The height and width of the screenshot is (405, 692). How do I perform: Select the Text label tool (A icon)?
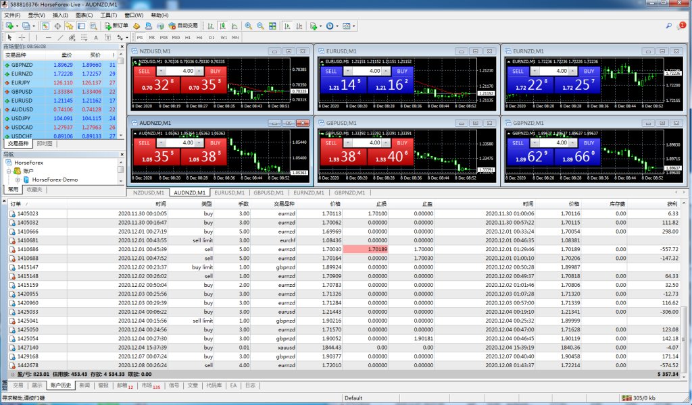click(x=96, y=38)
